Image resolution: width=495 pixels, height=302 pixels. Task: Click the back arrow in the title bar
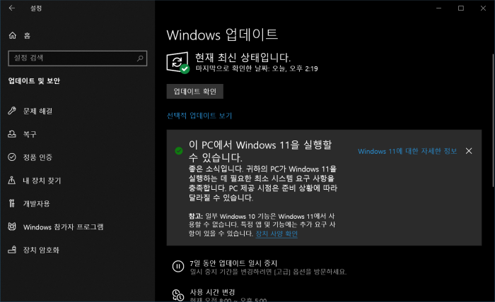click(12, 8)
